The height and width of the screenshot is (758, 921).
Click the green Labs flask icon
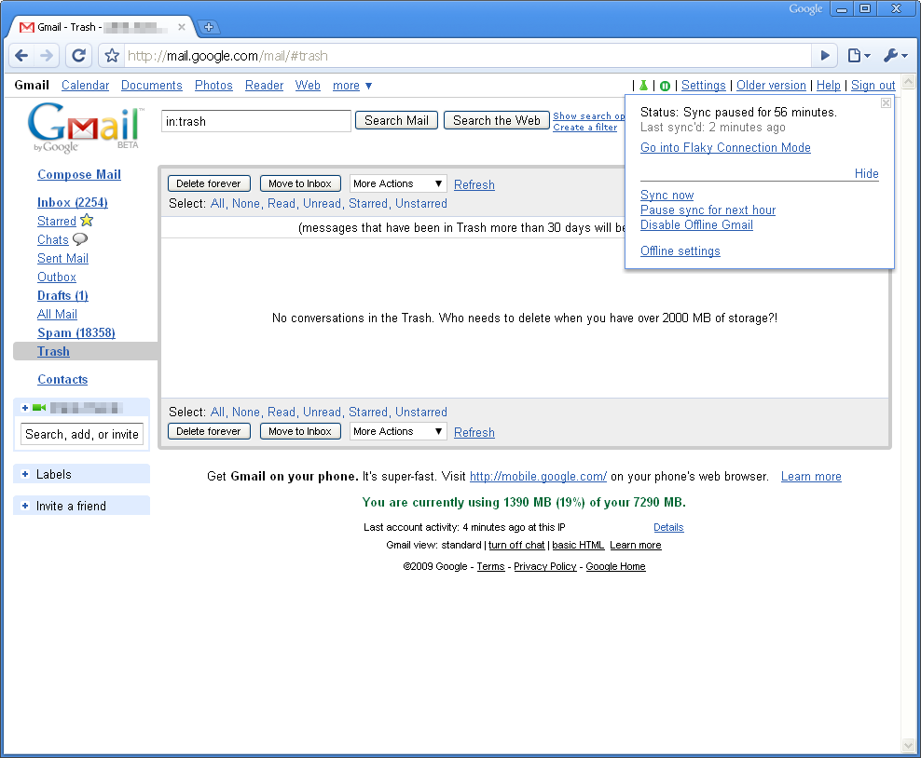[644, 86]
